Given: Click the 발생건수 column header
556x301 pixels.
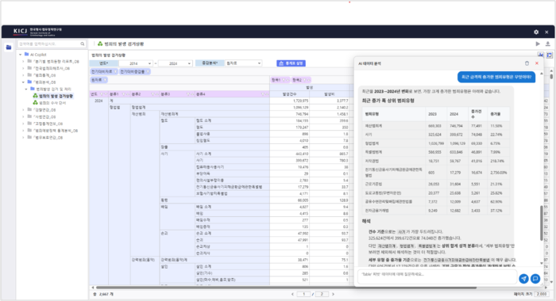Looking at the screenshot, I should coord(289,94).
